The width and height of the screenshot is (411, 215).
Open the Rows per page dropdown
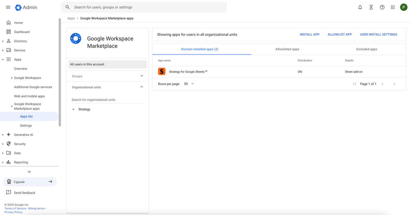tap(189, 84)
